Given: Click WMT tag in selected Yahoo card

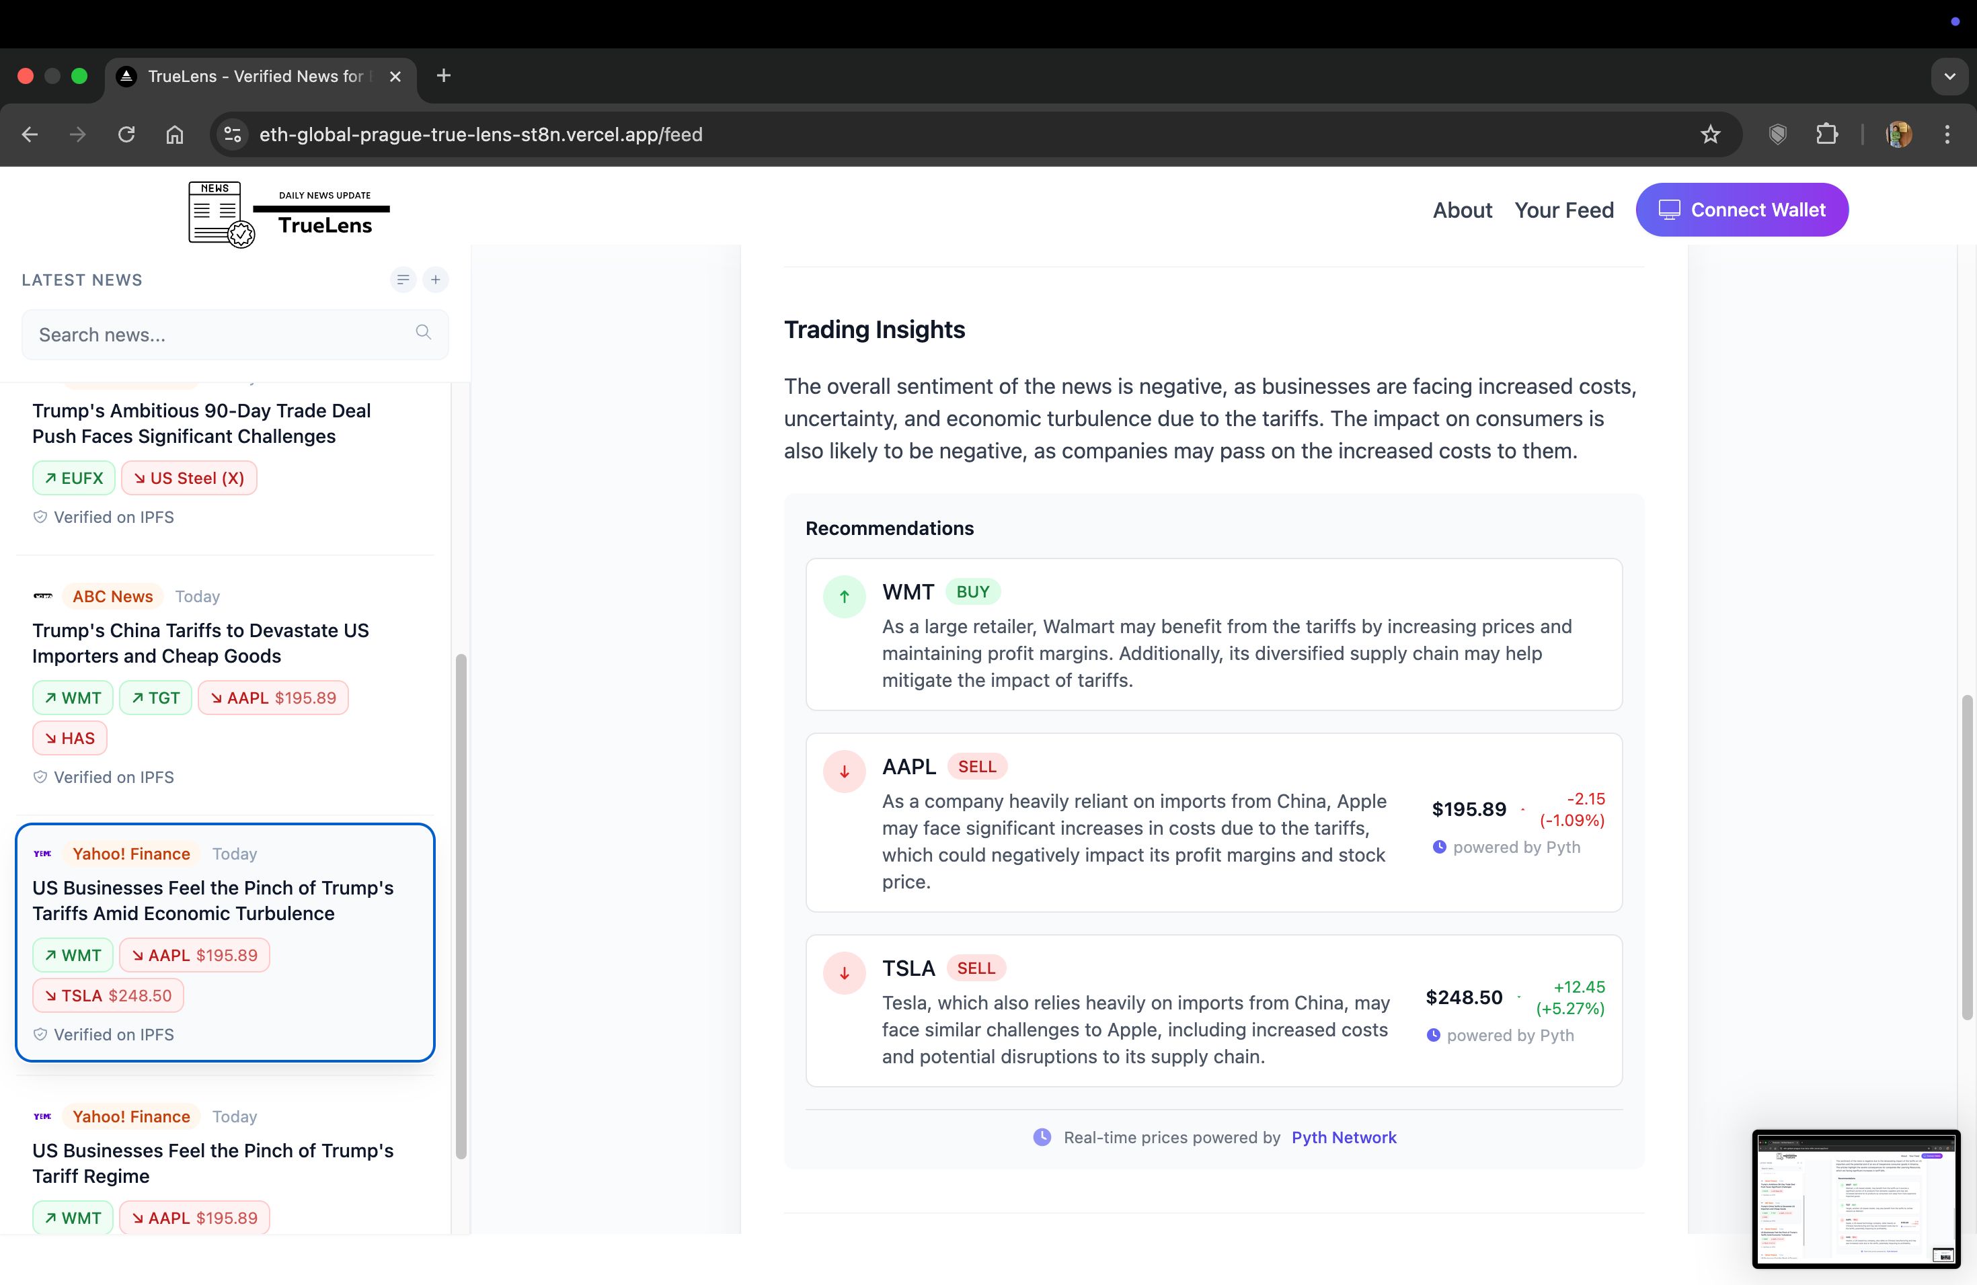Looking at the screenshot, I should [x=72, y=956].
